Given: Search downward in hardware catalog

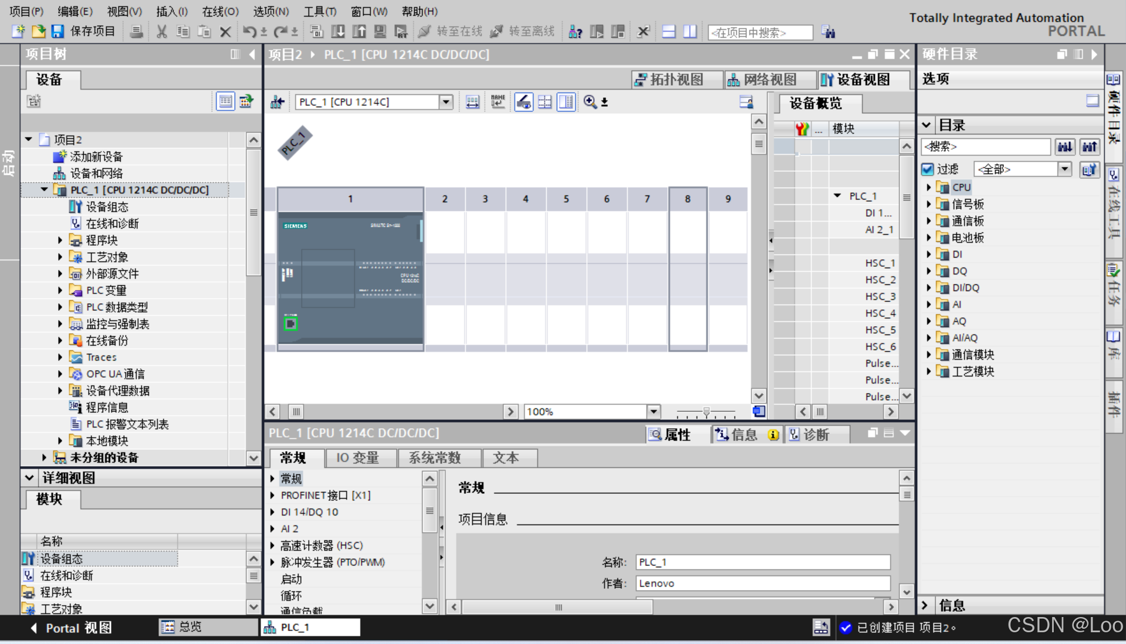Looking at the screenshot, I should [x=1065, y=147].
